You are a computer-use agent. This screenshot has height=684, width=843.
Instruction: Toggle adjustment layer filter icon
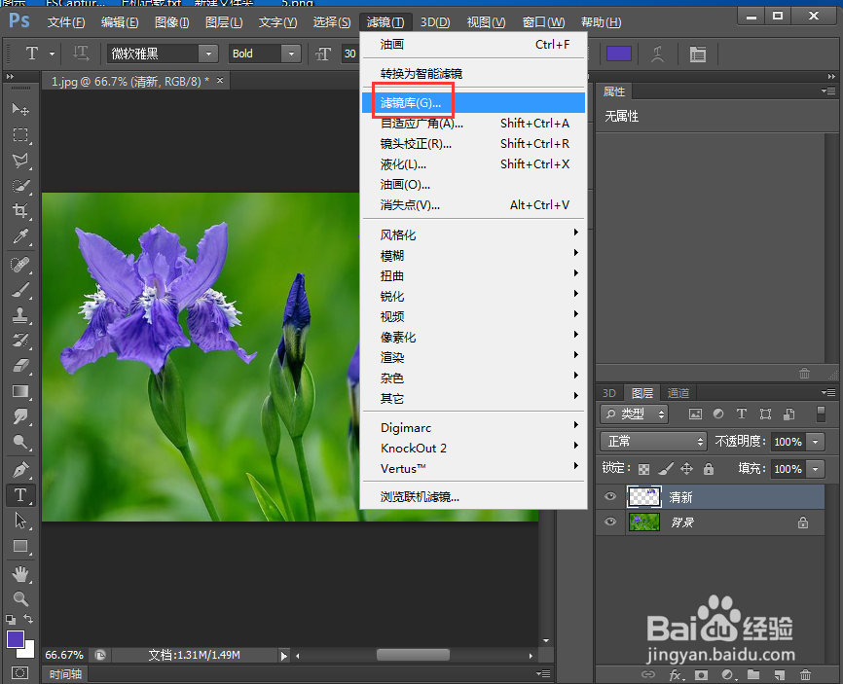coord(718,414)
